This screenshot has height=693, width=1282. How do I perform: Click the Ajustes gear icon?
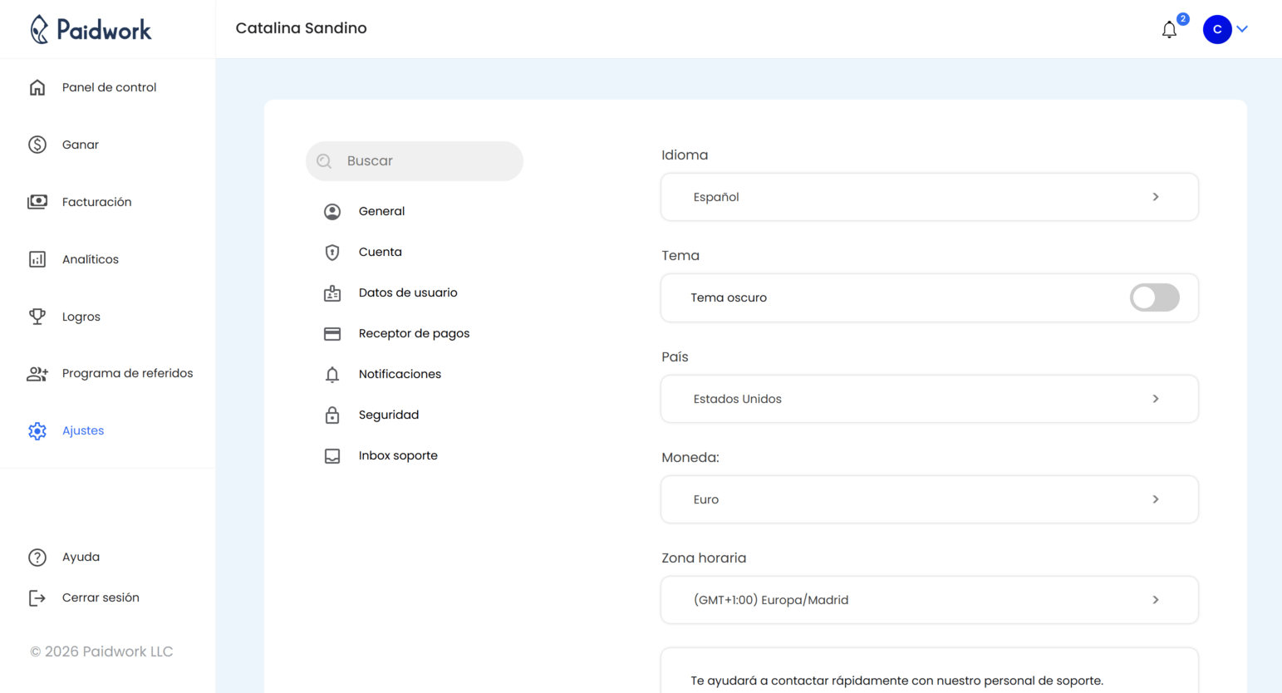click(37, 430)
